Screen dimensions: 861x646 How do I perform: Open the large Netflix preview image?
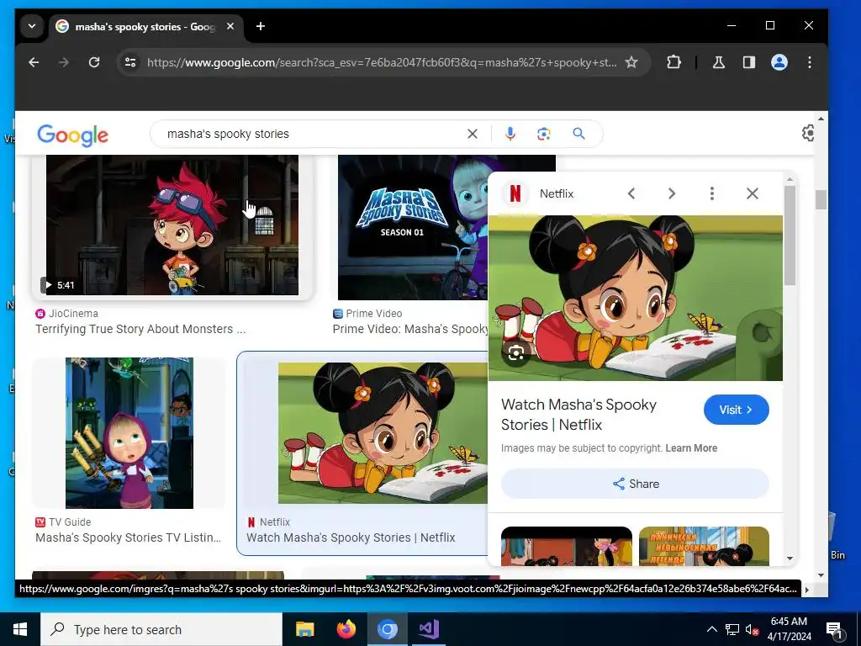[636, 298]
